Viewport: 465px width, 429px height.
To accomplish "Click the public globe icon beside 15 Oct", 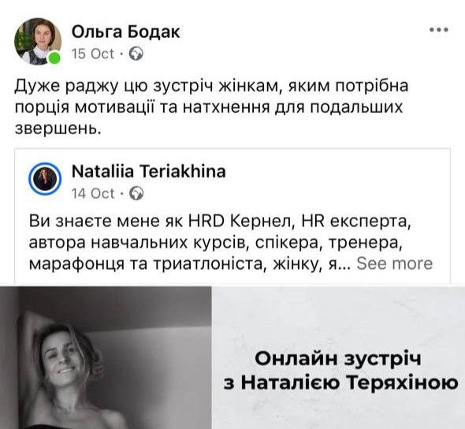I will 136,54.
